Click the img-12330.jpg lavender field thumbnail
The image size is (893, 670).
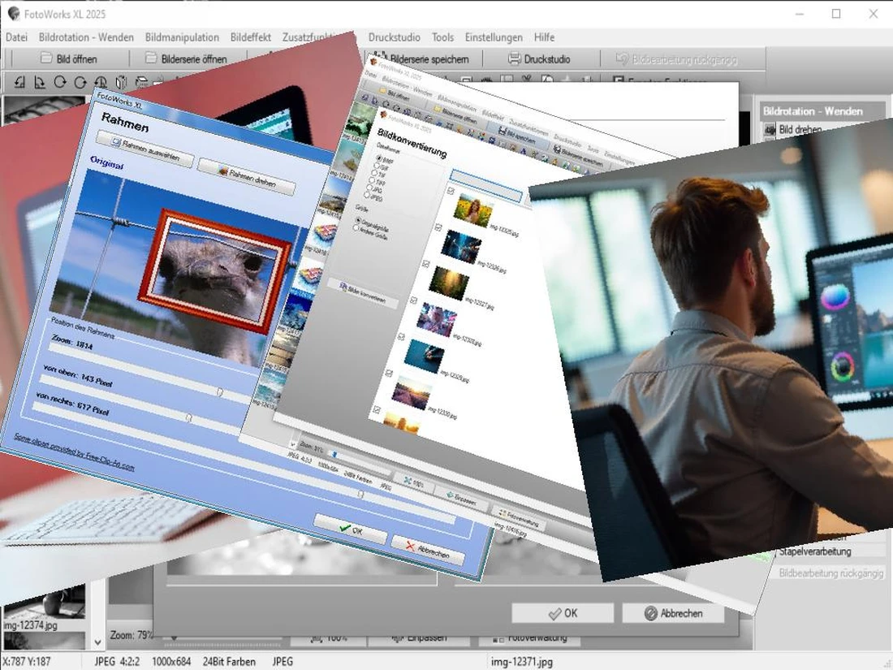[412, 392]
